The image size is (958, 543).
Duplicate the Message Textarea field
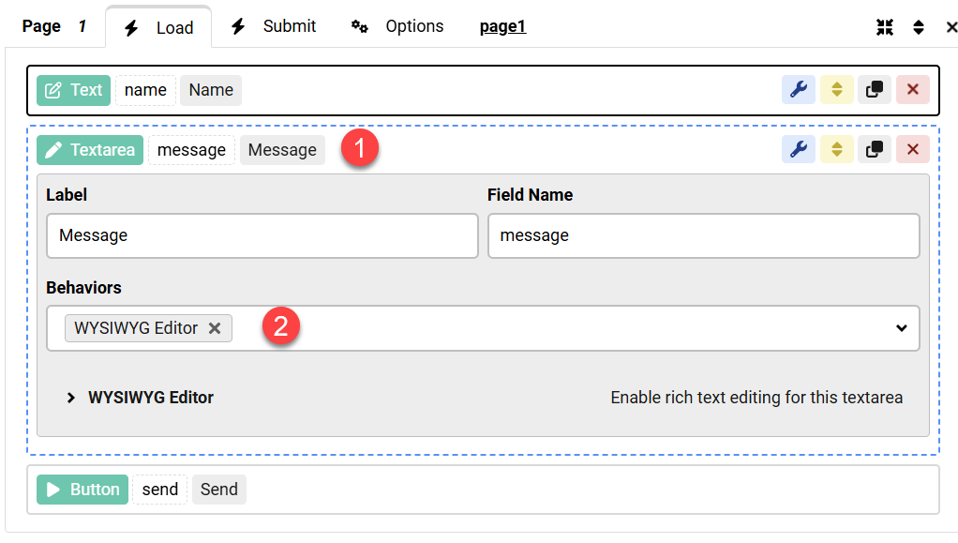875,148
